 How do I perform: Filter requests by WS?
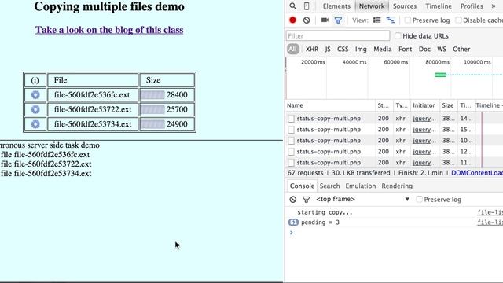click(442, 49)
